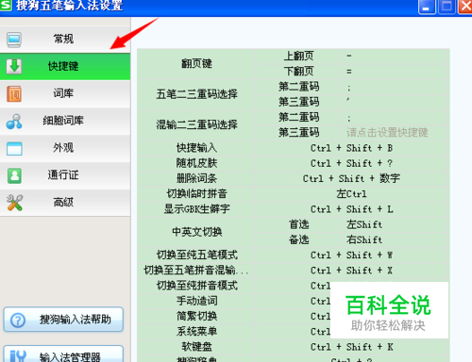Click the 简繁切换 label
This screenshot has width=472, height=362.
[196, 316]
